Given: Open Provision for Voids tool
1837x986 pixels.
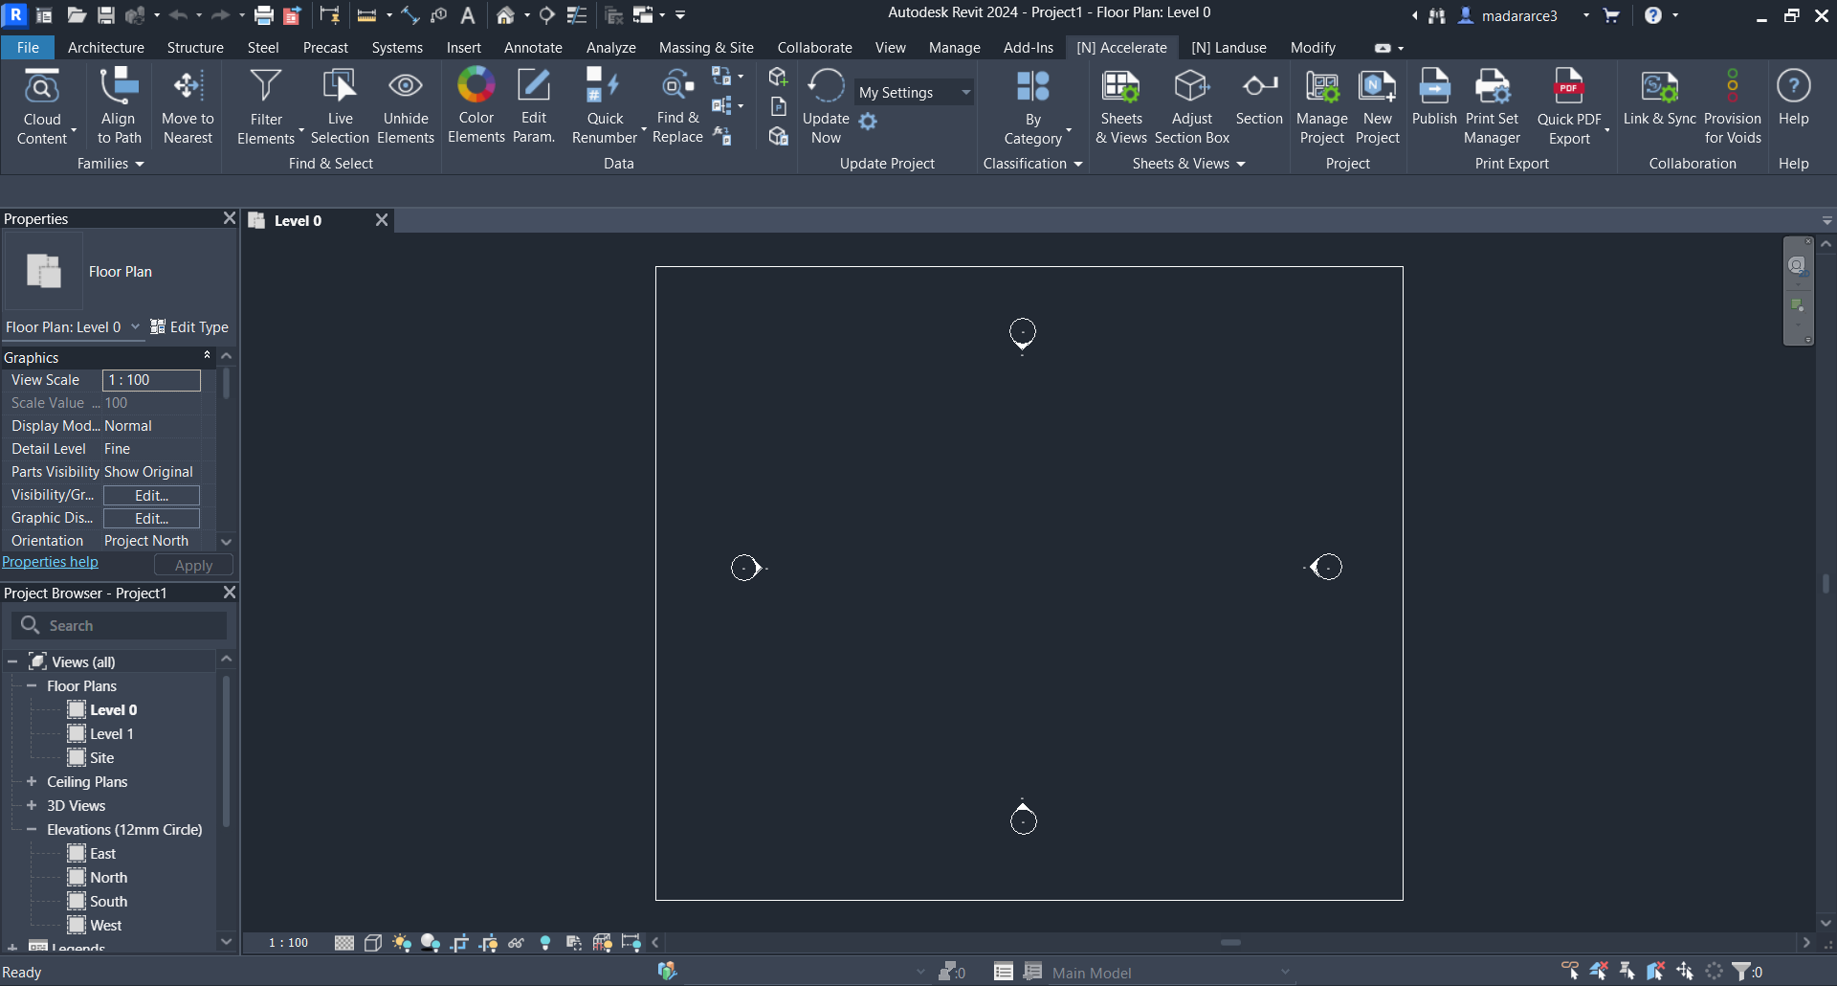Looking at the screenshot, I should click(1733, 106).
